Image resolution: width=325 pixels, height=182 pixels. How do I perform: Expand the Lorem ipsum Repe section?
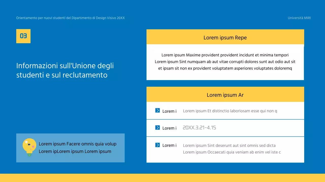point(225,37)
